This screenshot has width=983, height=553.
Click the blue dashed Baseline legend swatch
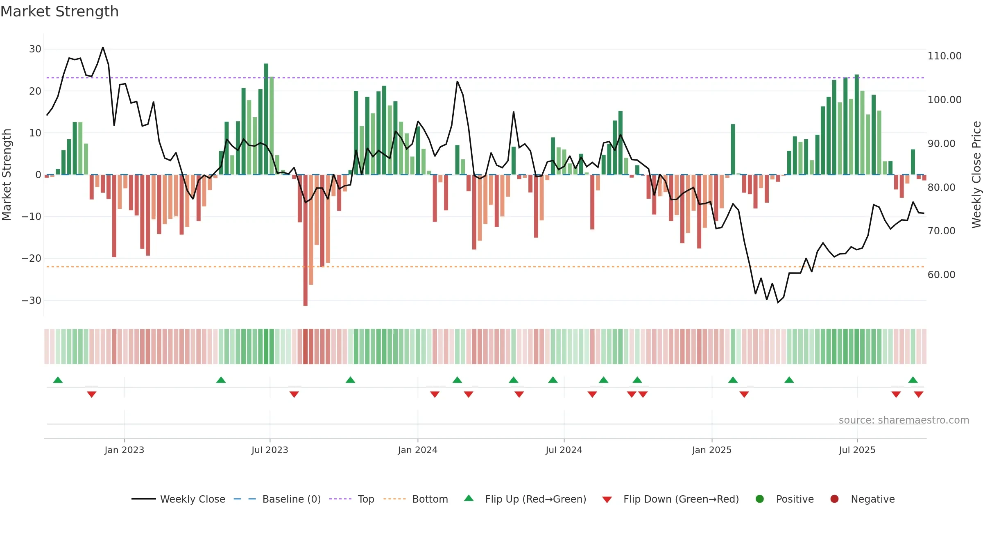point(245,499)
